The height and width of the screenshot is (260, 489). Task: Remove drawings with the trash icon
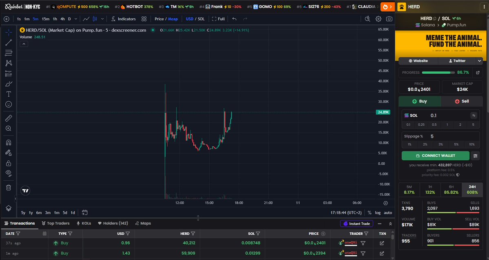tap(9, 187)
